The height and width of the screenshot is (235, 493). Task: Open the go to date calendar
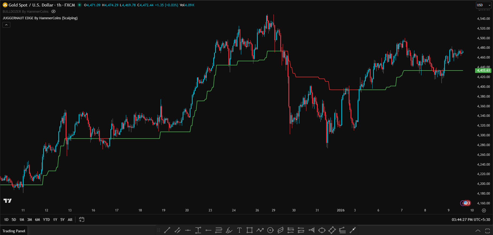pyautogui.click(x=81, y=220)
